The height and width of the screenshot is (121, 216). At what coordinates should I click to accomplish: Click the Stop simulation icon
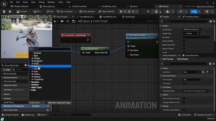point(129,11)
